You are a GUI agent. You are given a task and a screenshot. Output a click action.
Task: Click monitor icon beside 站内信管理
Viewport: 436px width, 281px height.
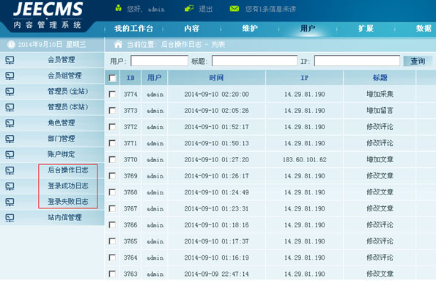click(x=10, y=218)
